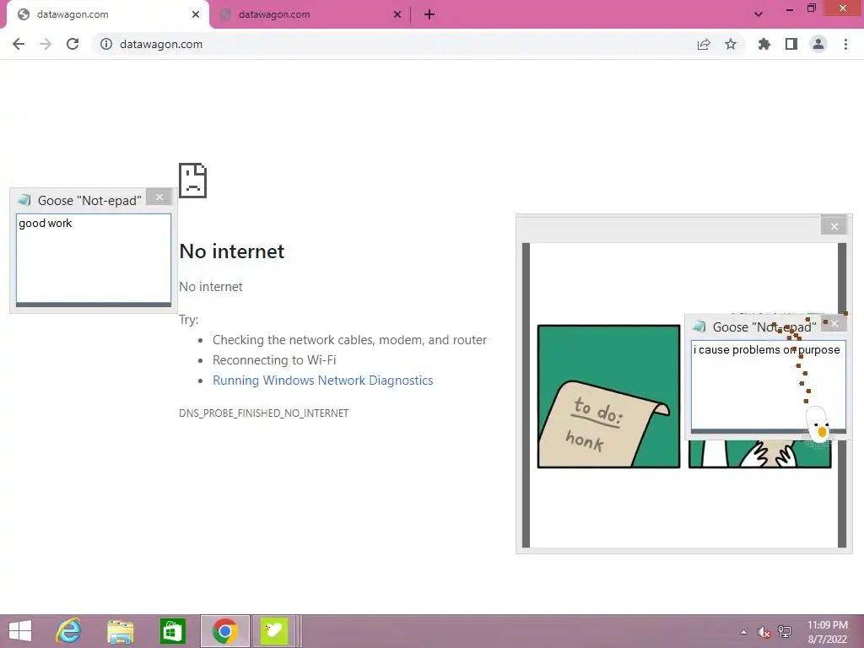The width and height of the screenshot is (864, 648).
Task: Expand the tab search chevron
Action: (759, 15)
